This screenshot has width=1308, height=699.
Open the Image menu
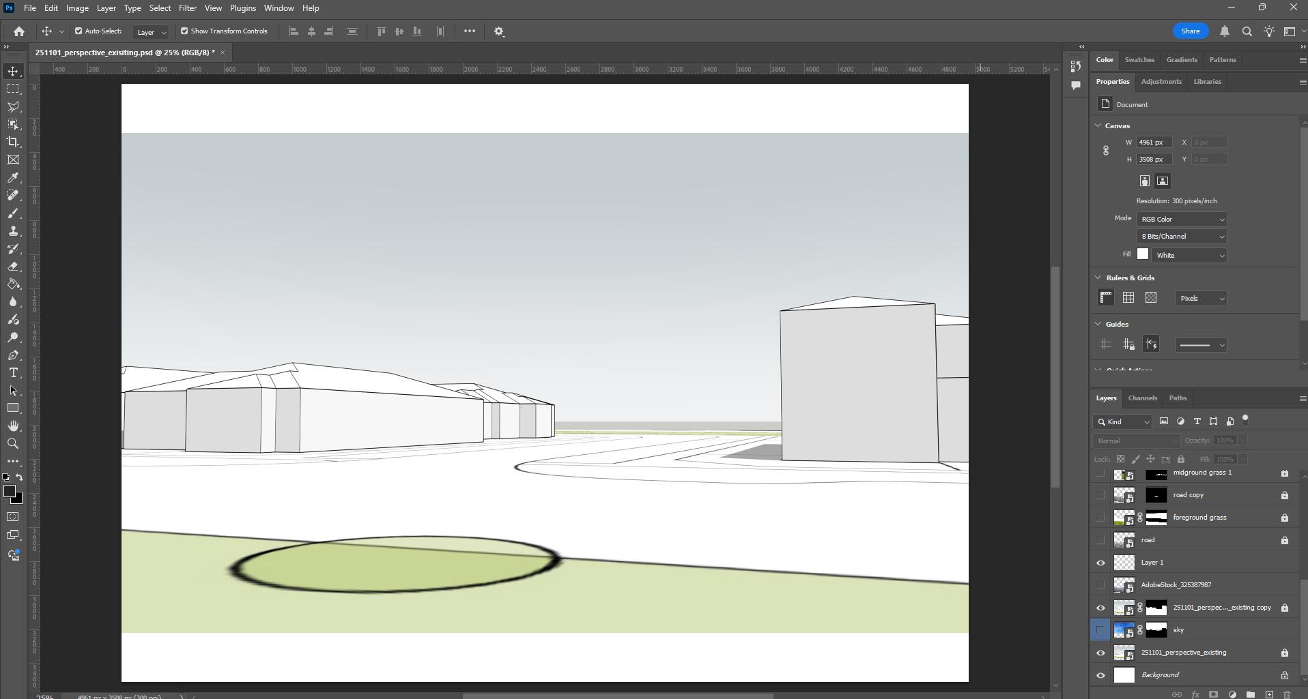77,8
